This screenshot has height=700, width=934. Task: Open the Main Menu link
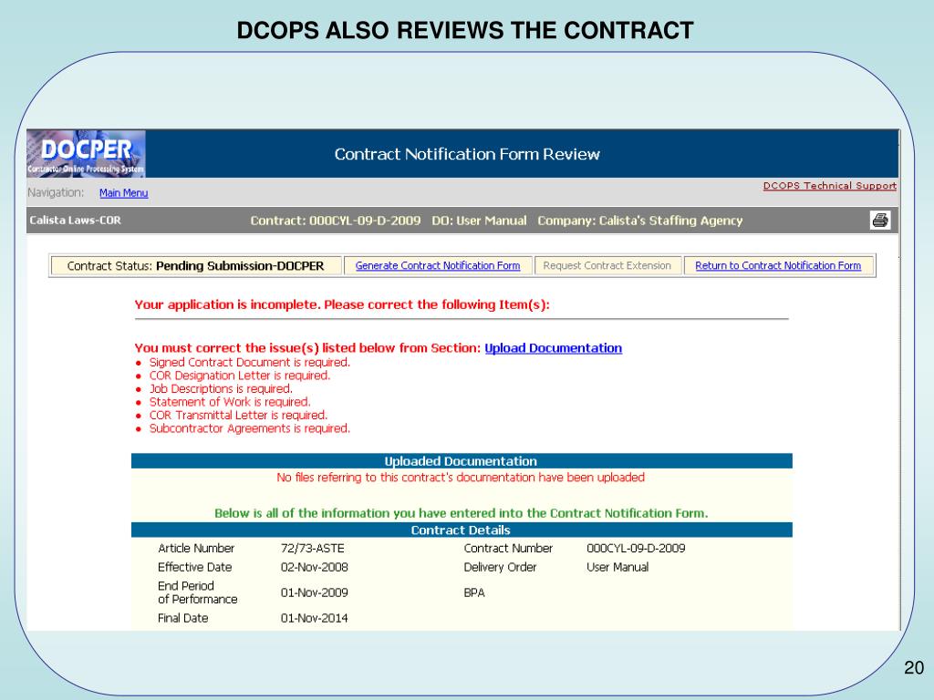123,193
